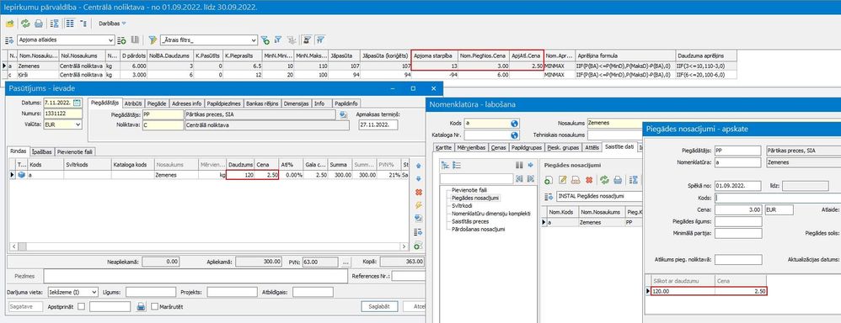Click the Cena cell 2.50 in order row
Screen dimensions: 841x323
click(266, 175)
